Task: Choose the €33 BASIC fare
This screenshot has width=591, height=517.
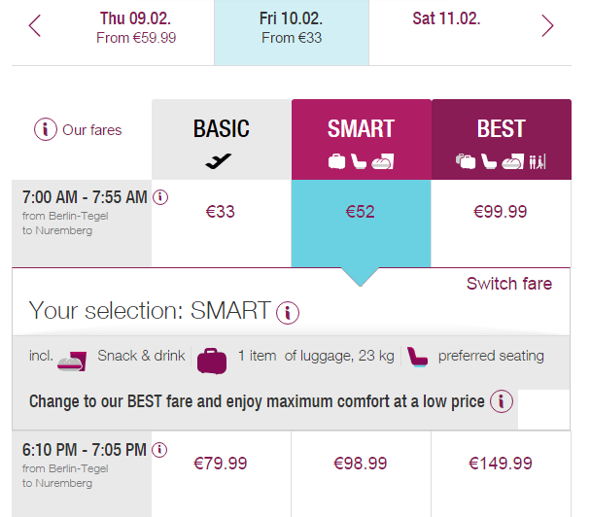Action: pyautogui.click(x=221, y=211)
